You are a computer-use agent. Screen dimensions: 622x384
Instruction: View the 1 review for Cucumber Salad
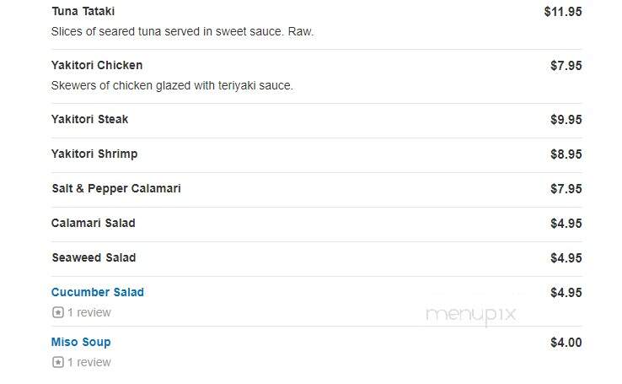[89, 312]
